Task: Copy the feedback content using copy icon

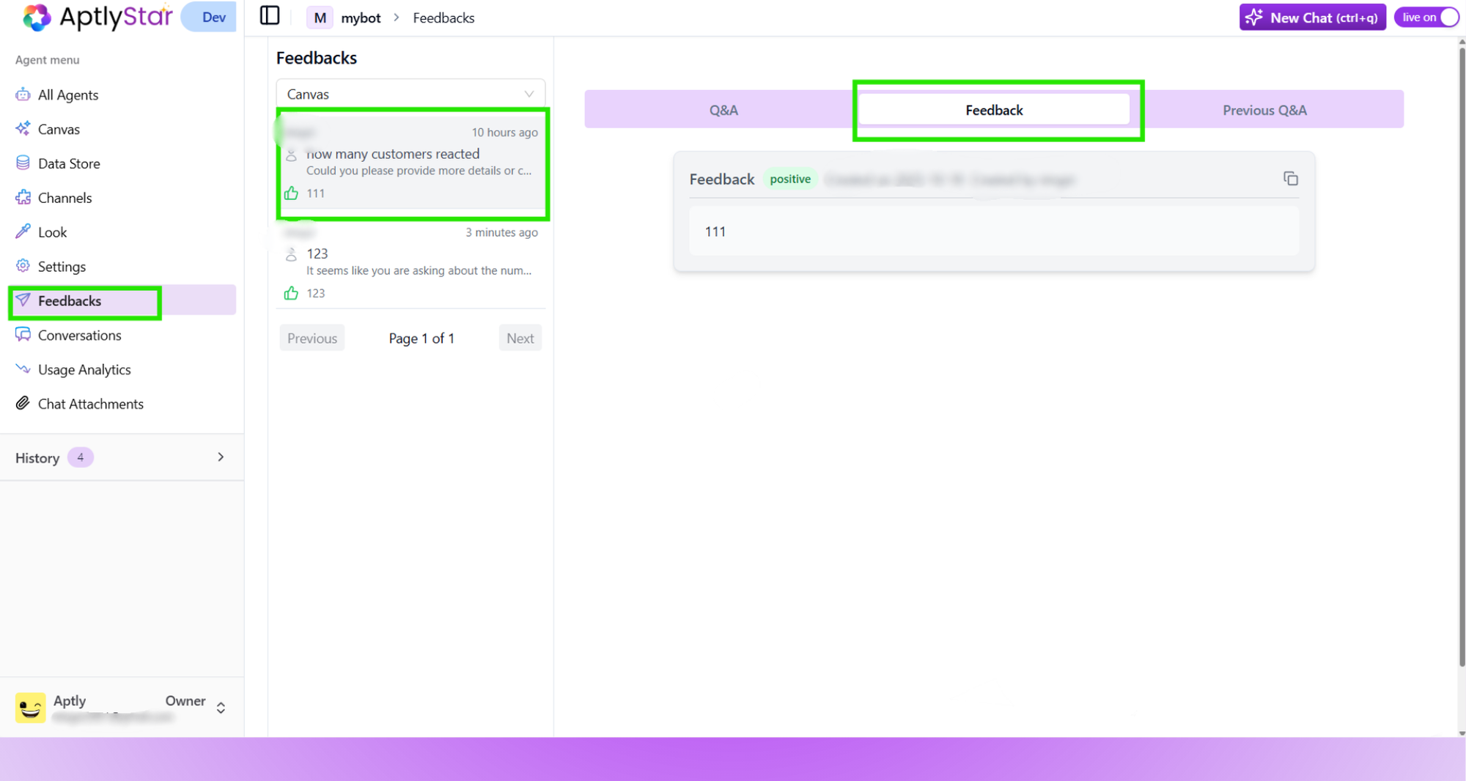Action: 1290,178
